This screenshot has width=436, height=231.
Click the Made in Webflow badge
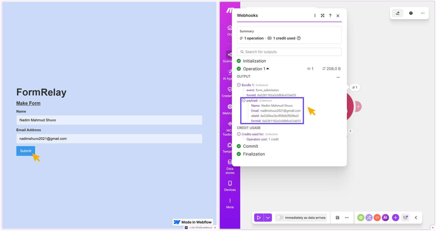[x=193, y=222]
